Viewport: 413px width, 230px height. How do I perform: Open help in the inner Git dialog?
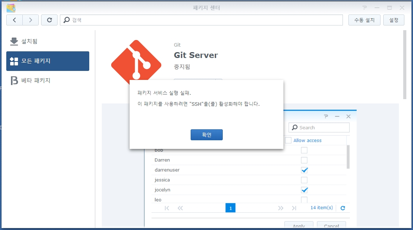[x=326, y=116]
